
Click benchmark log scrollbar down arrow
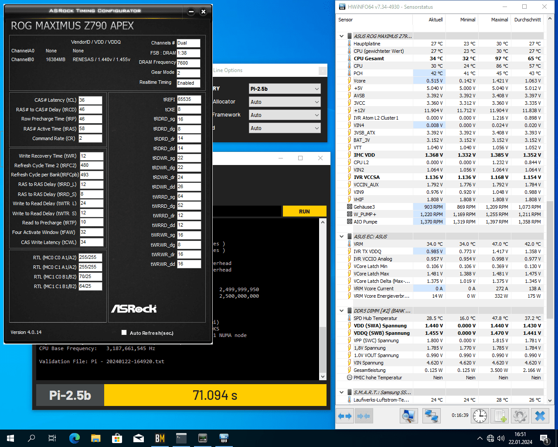coord(323,376)
